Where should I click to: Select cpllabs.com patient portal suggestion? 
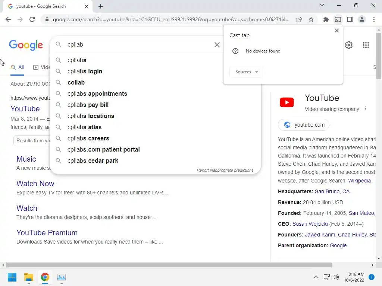coord(156,150)
